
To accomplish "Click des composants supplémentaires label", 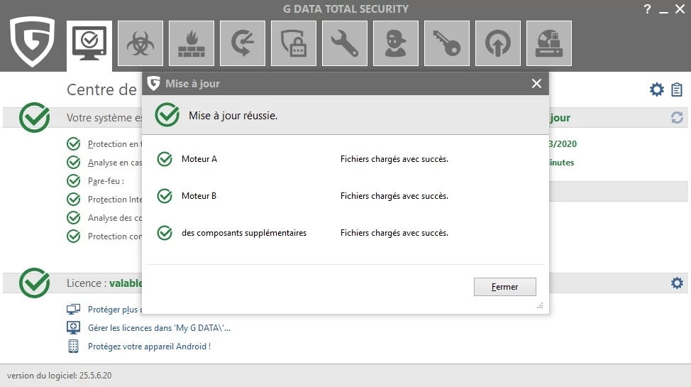I will pos(244,233).
